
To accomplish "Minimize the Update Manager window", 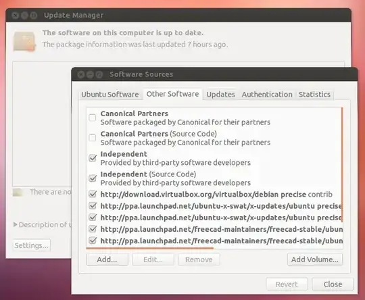I will [x=24, y=16].
